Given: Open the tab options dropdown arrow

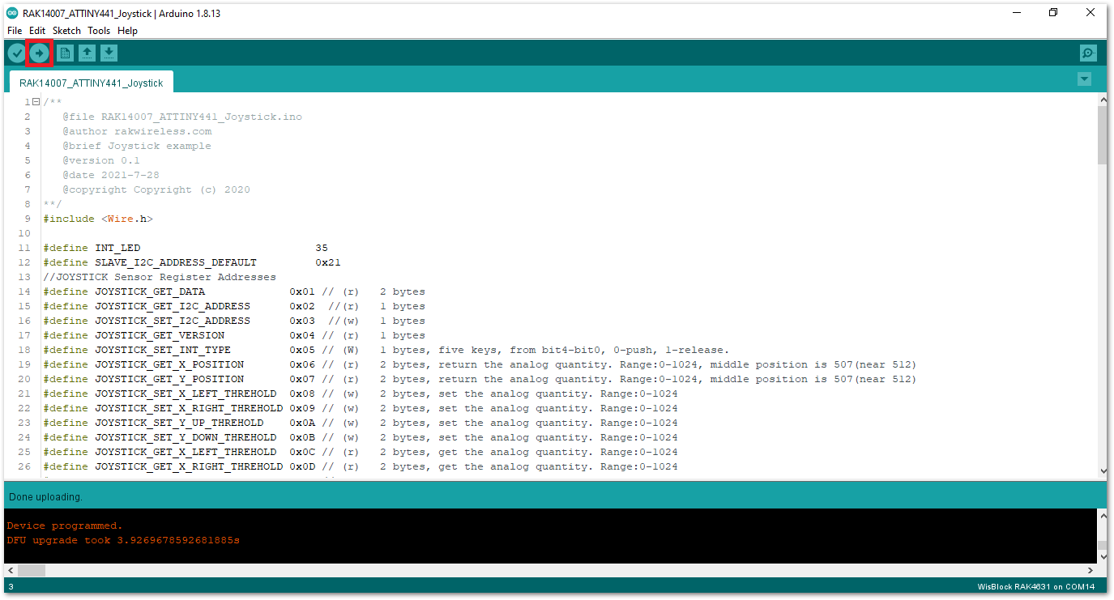Looking at the screenshot, I should [1084, 79].
